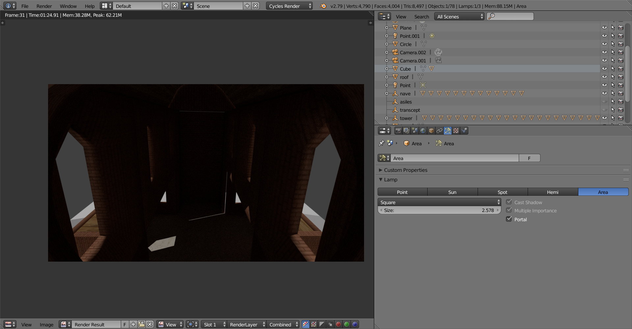
Task: Open the World properties tab (globe icon)
Action: (423, 131)
